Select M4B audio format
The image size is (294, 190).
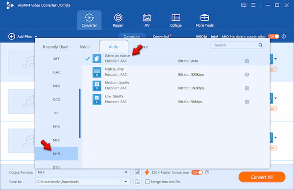tap(56, 140)
